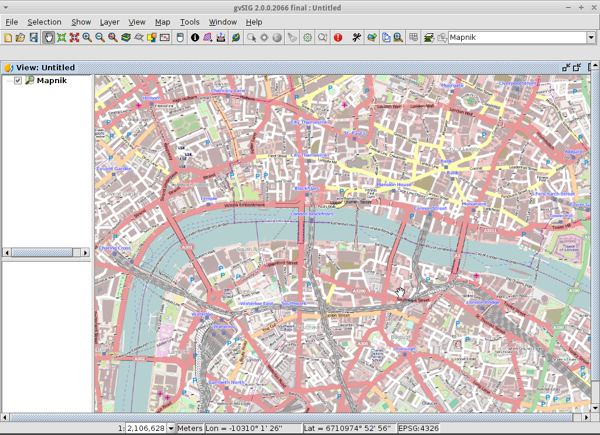Viewport: 600px width, 435px height.
Task: Click the Meters unit label in the status bar
Action: click(x=190, y=429)
